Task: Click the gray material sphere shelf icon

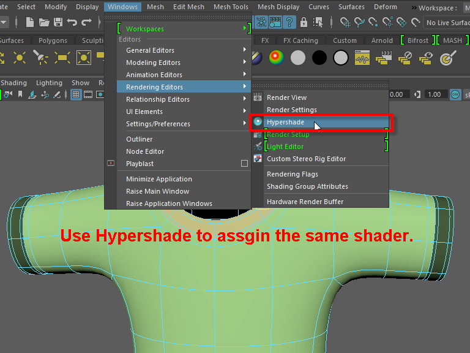Action: click(298, 58)
